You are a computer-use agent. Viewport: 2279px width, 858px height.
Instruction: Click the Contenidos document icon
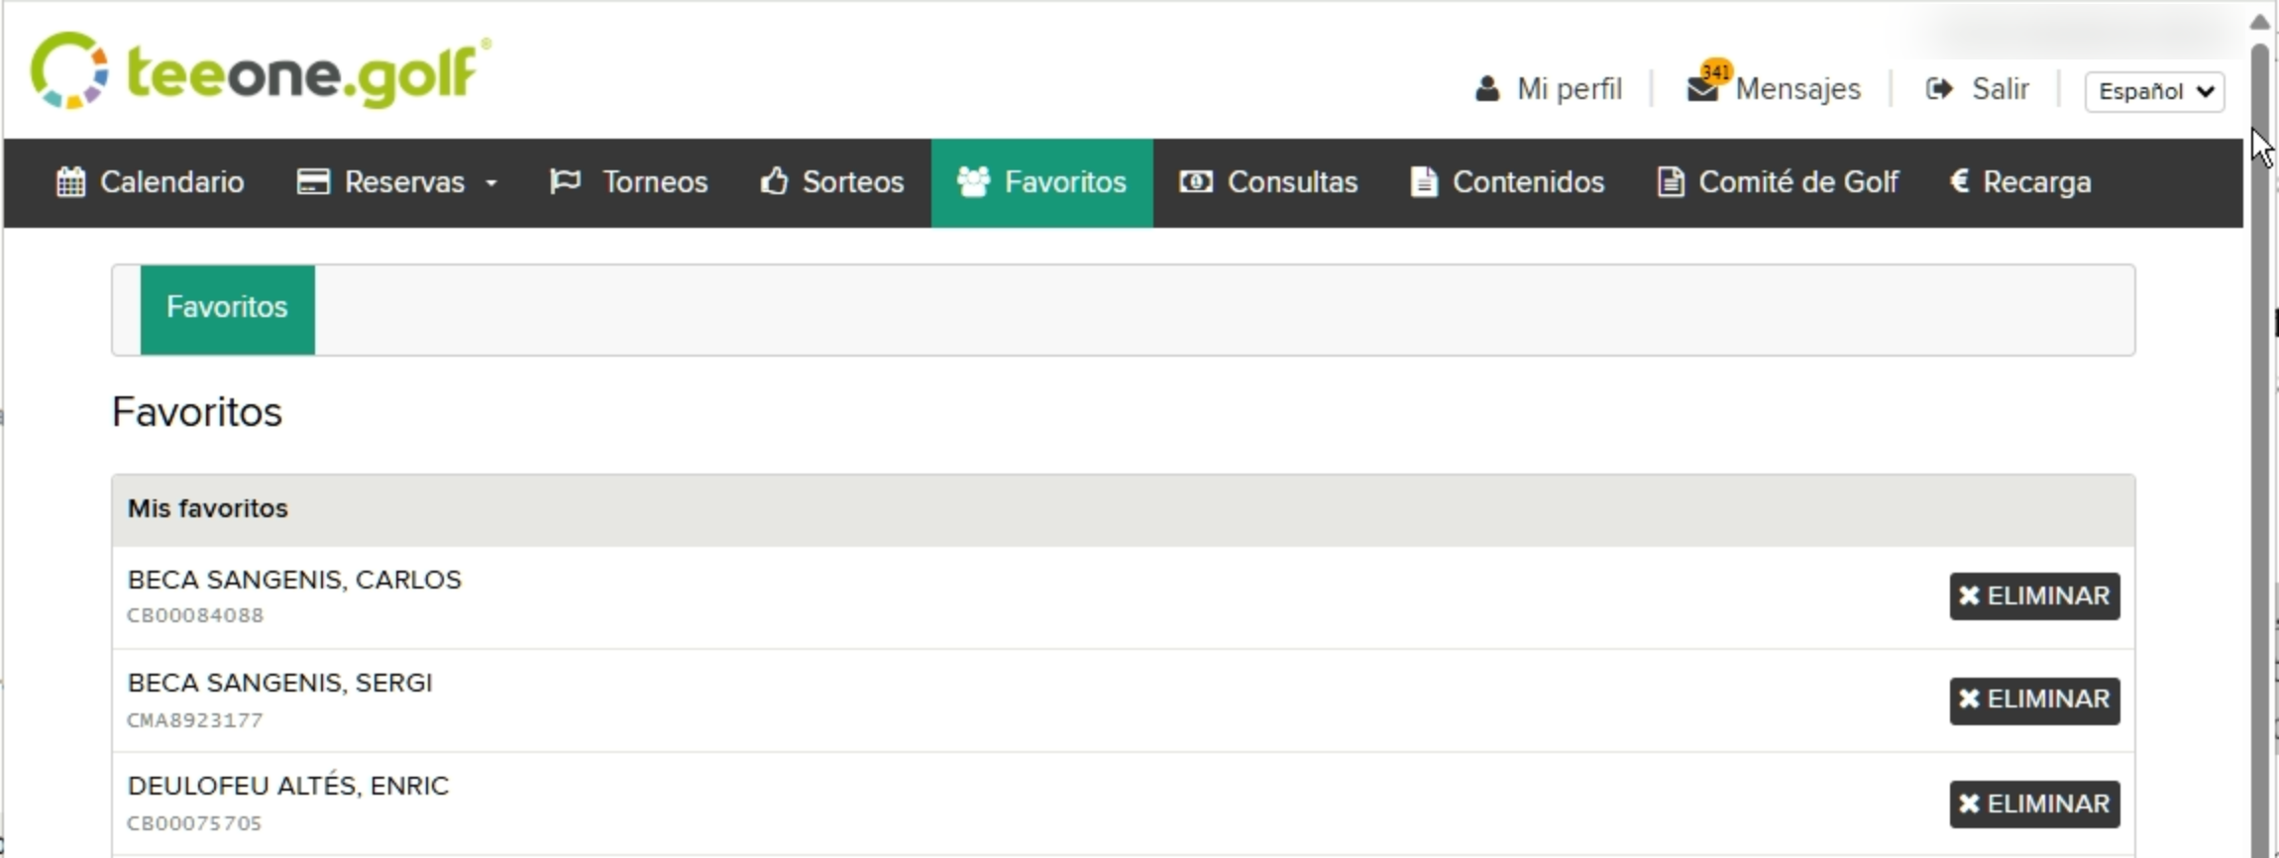[1424, 182]
